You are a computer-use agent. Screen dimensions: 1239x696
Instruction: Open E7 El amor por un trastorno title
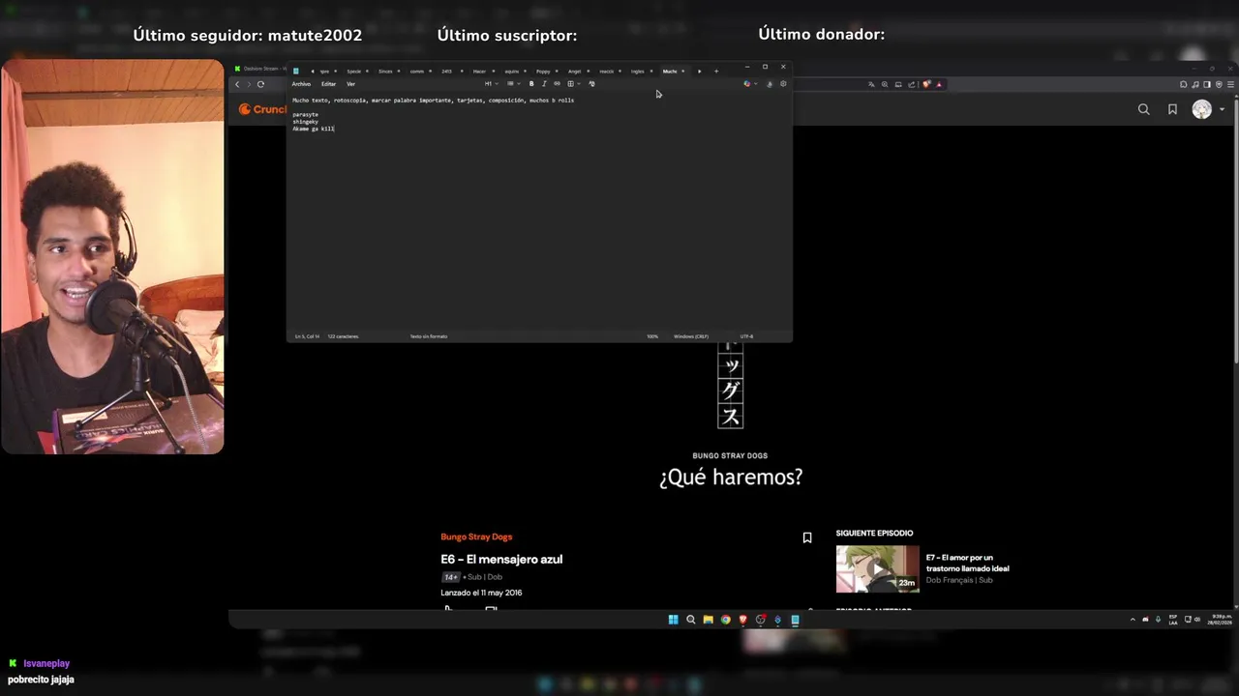[x=967, y=563]
